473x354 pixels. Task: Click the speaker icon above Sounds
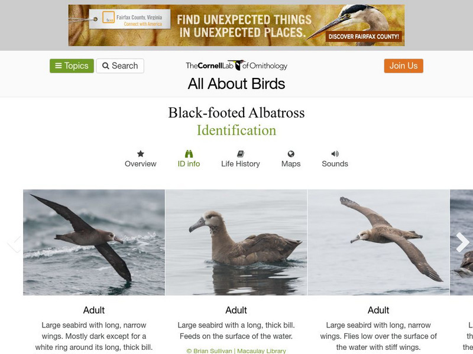pos(335,154)
